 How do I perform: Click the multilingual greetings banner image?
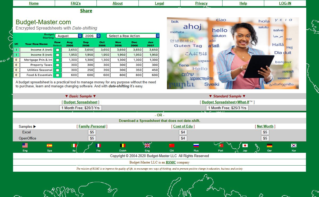(233, 53)
